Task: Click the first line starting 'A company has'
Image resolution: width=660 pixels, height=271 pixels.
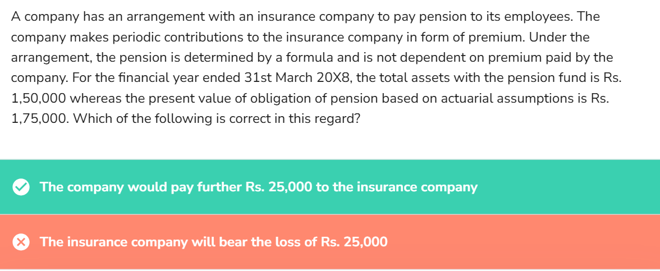Action: click(x=305, y=17)
